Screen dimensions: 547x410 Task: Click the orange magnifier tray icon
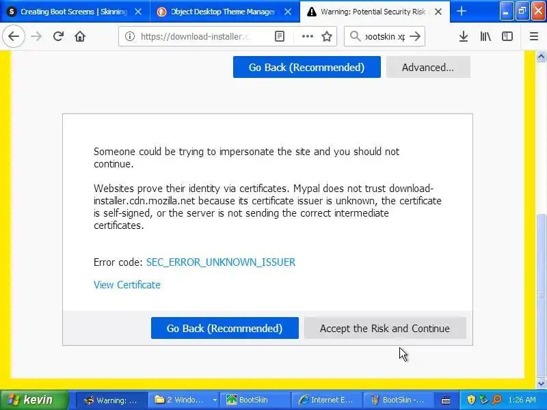coord(496,400)
